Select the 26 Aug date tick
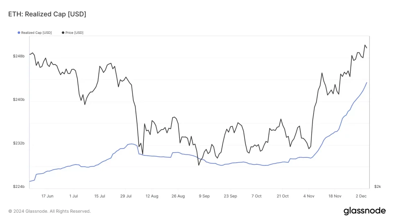The image size is (394, 221). [x=178, y=196]
